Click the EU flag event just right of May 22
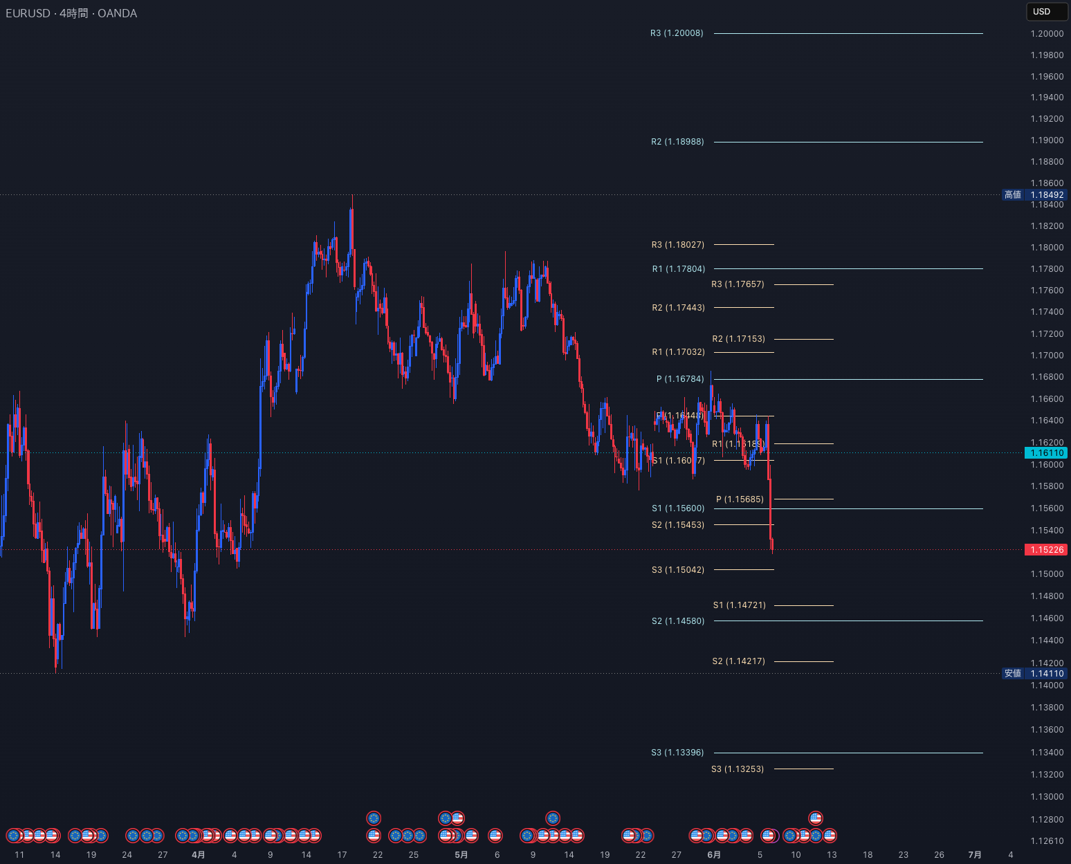This screenshot has height=864, width=1071. [x=647, y=836]
